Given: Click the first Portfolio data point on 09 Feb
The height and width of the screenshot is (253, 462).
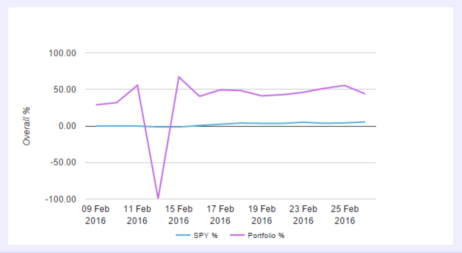Looking at the screenshot, I should (x=96, y=105).
